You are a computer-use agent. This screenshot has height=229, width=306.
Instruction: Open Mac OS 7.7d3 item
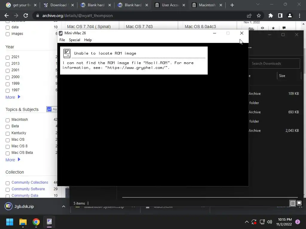coord(139,27)
